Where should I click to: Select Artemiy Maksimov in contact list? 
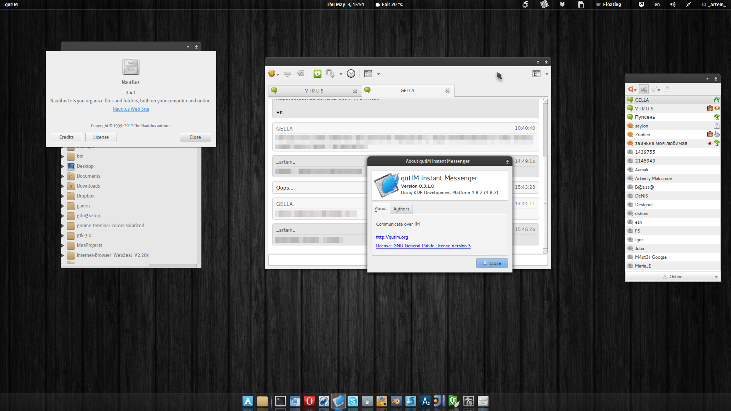click(672, 178)
